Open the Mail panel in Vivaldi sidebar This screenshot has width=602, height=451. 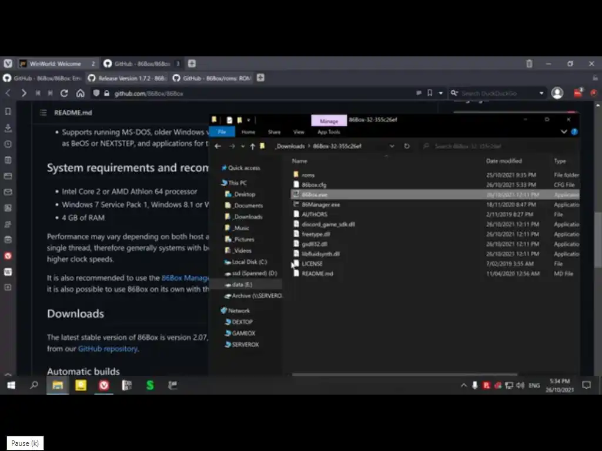[x=8, y=192]
